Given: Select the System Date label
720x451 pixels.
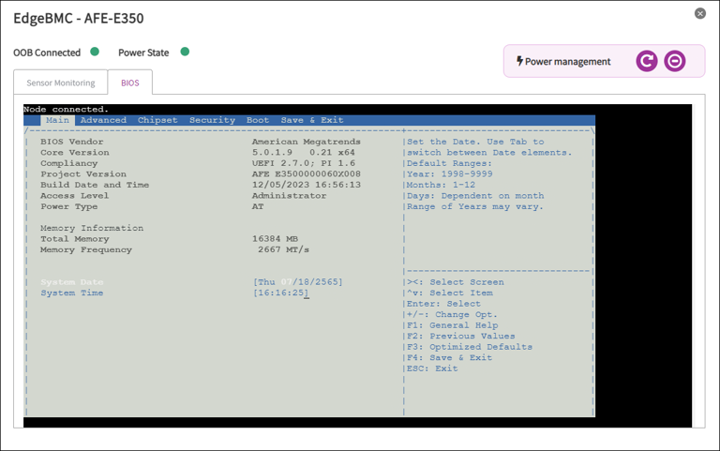Looking at the screenshot, I should [72, 282].
